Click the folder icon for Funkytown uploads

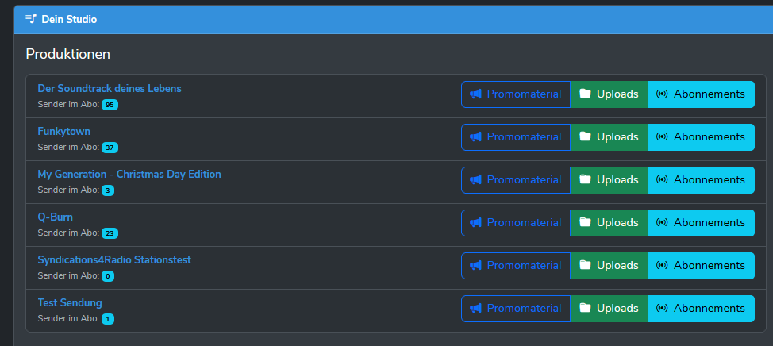[585, 137]
